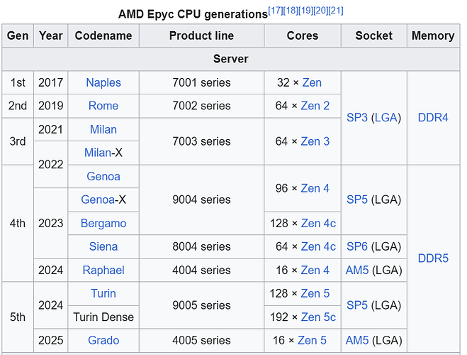The height and width of the screenshot is (355, 467).
Task: Click the 2025 year cell
Action: 51,340
